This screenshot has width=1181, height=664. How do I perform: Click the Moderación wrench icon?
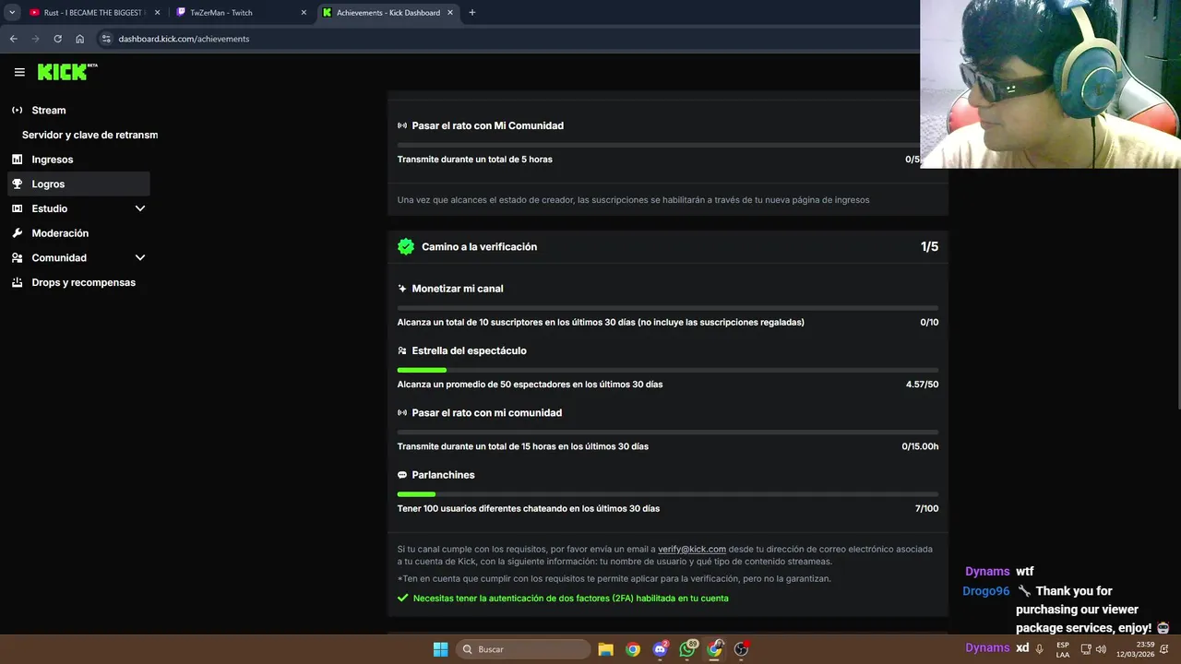click(x=17, y=233)
